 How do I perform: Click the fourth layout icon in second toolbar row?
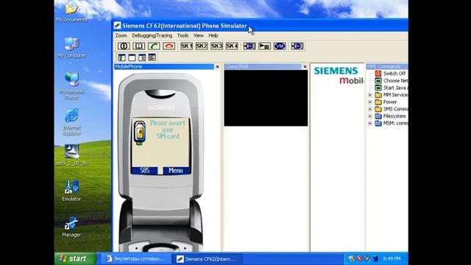coord(152,57)
